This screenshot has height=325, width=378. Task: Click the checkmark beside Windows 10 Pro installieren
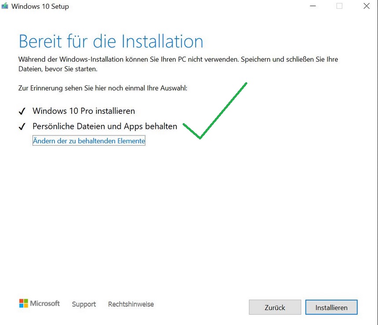(22, 111)
